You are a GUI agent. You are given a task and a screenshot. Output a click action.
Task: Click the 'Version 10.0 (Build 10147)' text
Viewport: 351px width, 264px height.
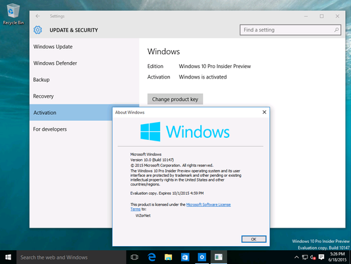[152, 160]
